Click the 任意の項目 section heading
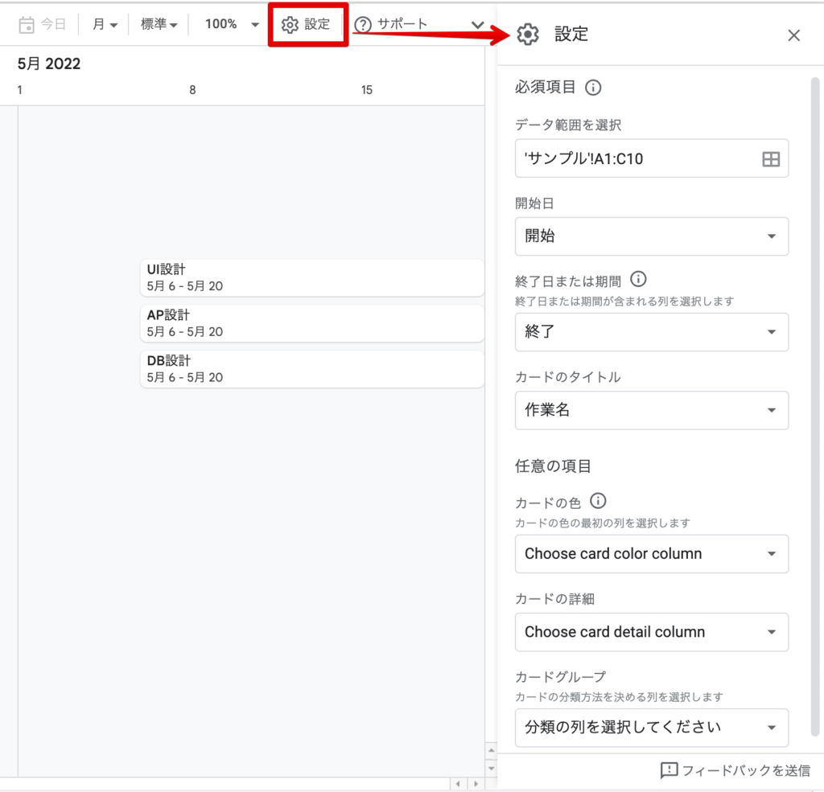The width and height of the screenshot is (824, 792). click(x=554, y=466)
